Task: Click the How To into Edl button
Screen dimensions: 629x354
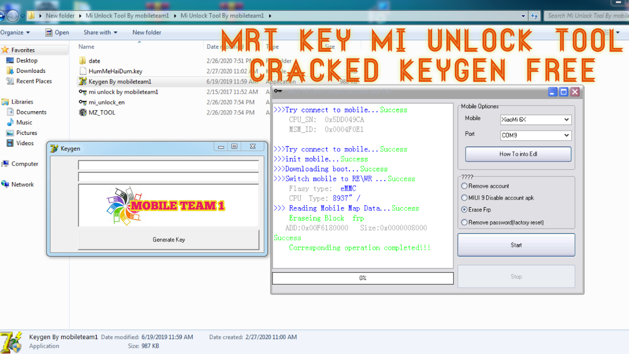Action: pos(518,154)
